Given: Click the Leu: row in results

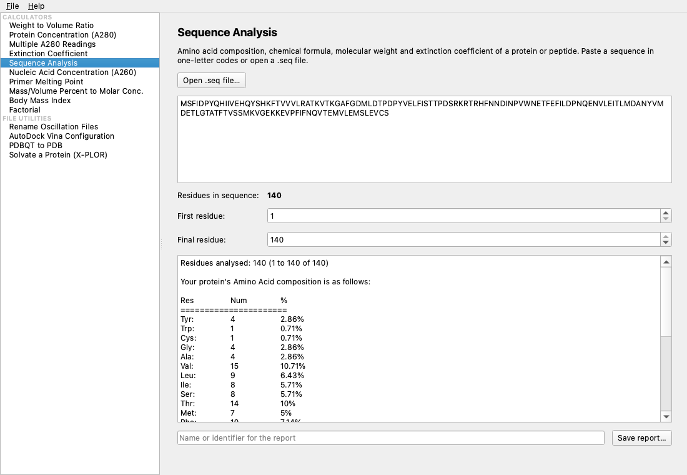Looking at the screenshot, I should tap(242, 376).
